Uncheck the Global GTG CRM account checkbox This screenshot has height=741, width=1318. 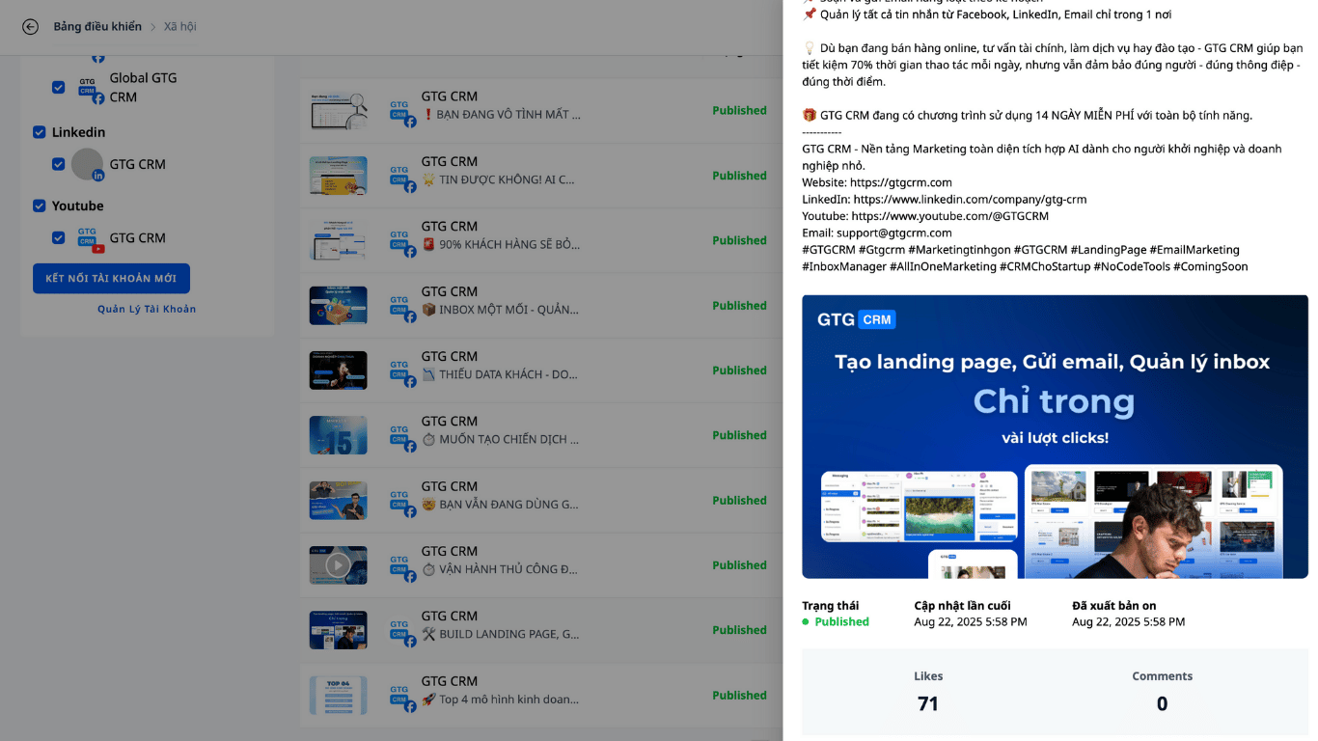(x=58, y=88)
